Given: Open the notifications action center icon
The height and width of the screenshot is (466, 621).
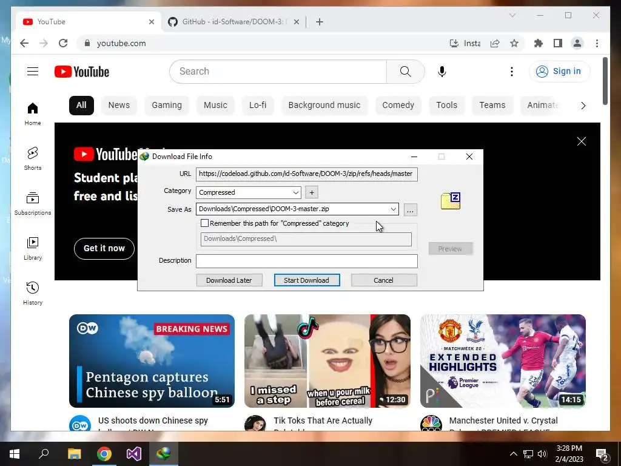Looking at the screenshot, I should pyautogui.click(x=602, y=454).
